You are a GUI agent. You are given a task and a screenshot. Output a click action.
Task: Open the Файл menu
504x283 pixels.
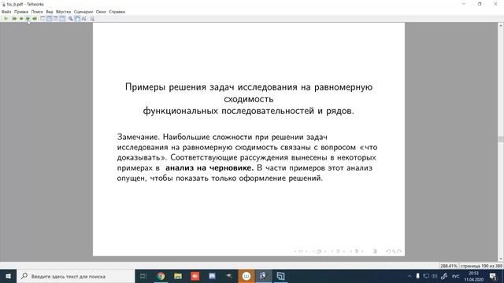pos(6,12)
